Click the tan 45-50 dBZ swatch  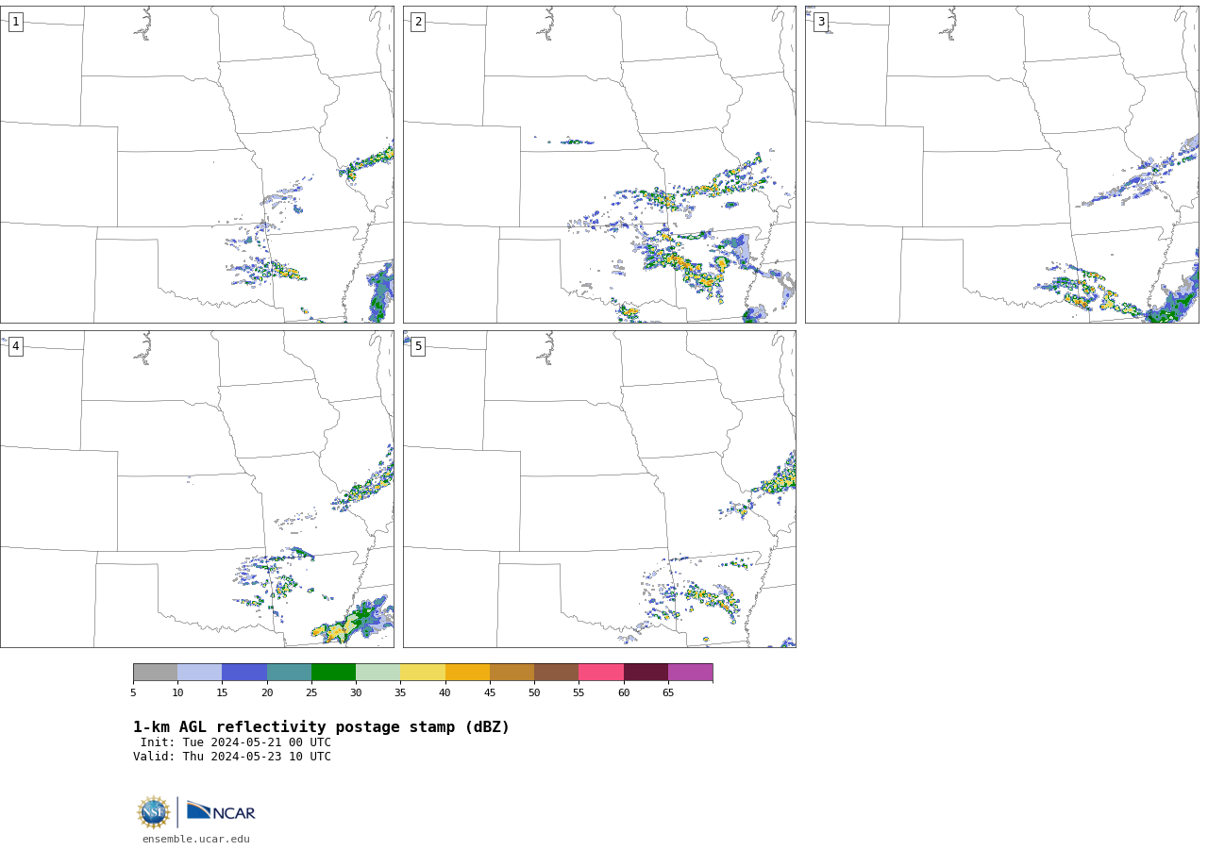tap(512, 673)
